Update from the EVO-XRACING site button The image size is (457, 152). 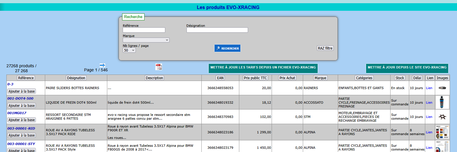pos(407,68)
